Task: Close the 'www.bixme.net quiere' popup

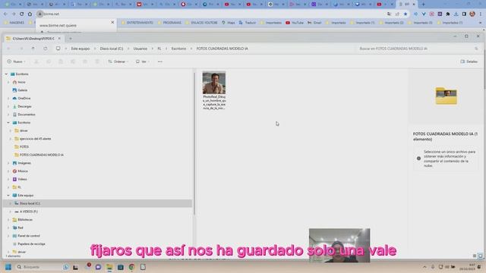Action: [x=112, y=22]
